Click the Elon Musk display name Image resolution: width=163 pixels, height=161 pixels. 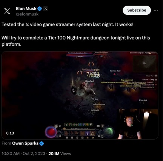coord(26,9)
